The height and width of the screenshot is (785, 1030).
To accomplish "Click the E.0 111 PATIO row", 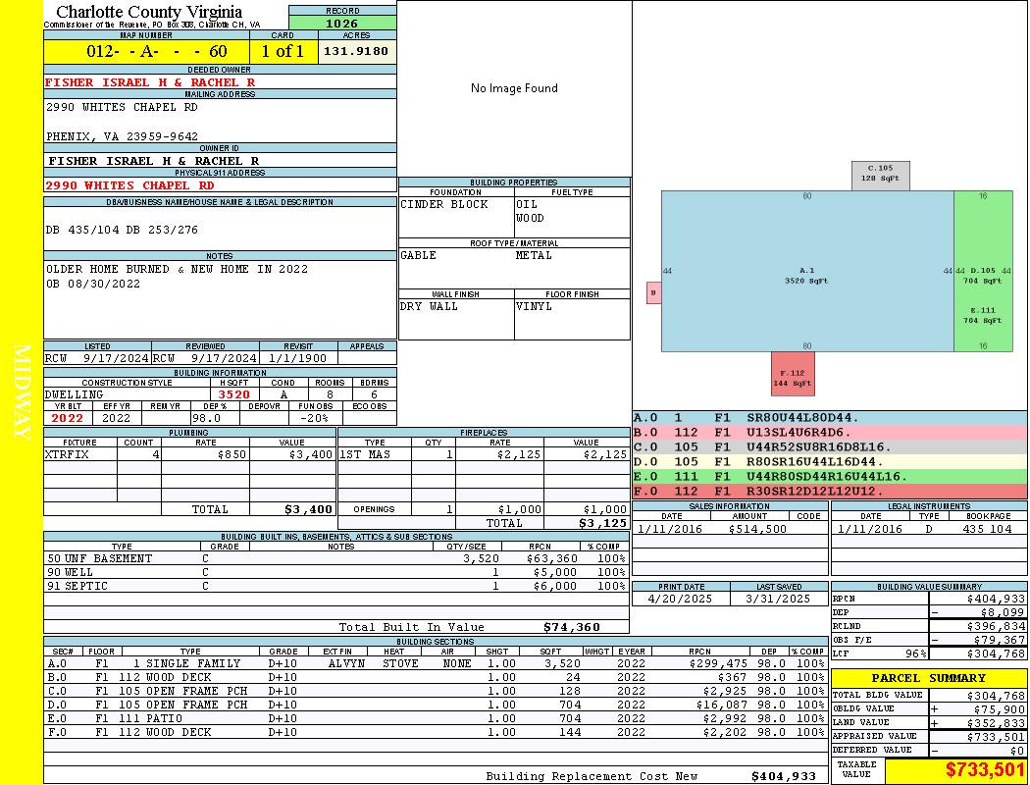I will coord(436,718).
